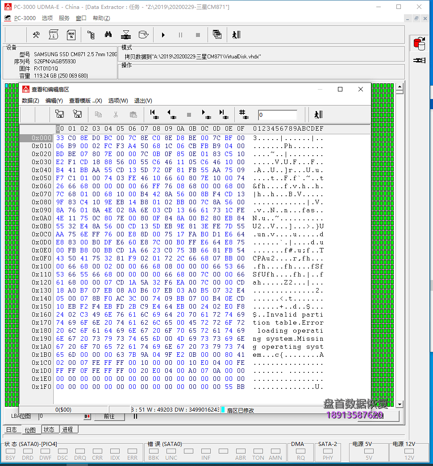Open the tree structure icon in main toolbar
433x466 pixels.
pyautogui.click(x=91, y=35)
